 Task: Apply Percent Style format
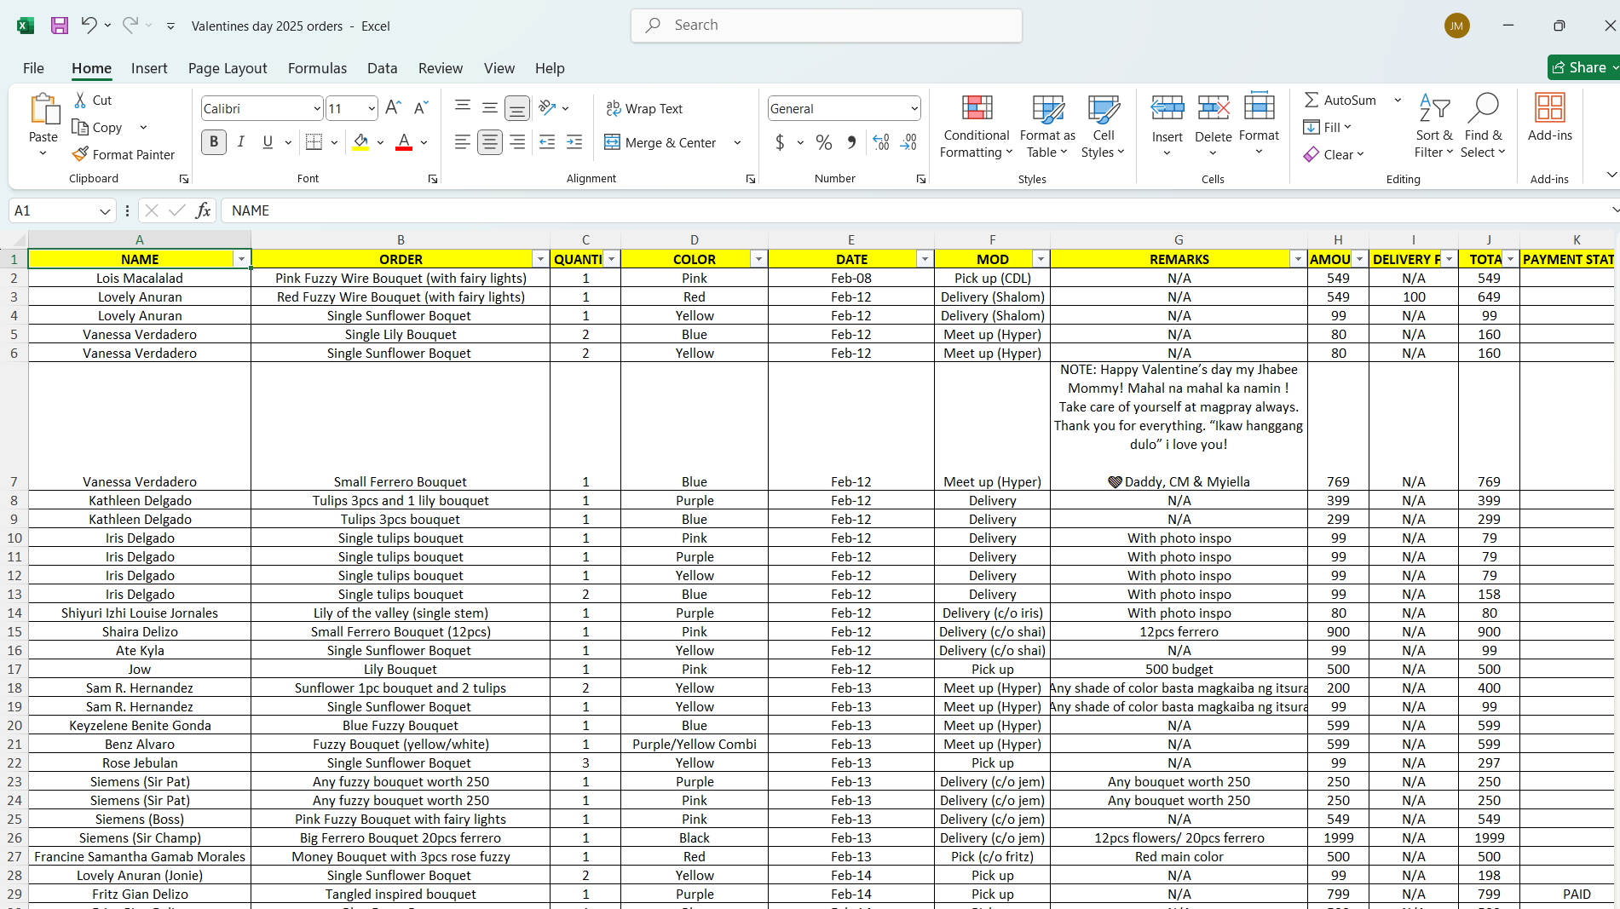(x=823, y=142)
